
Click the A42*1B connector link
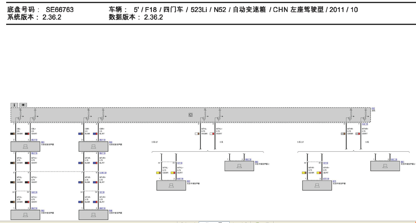pos(365,124)
